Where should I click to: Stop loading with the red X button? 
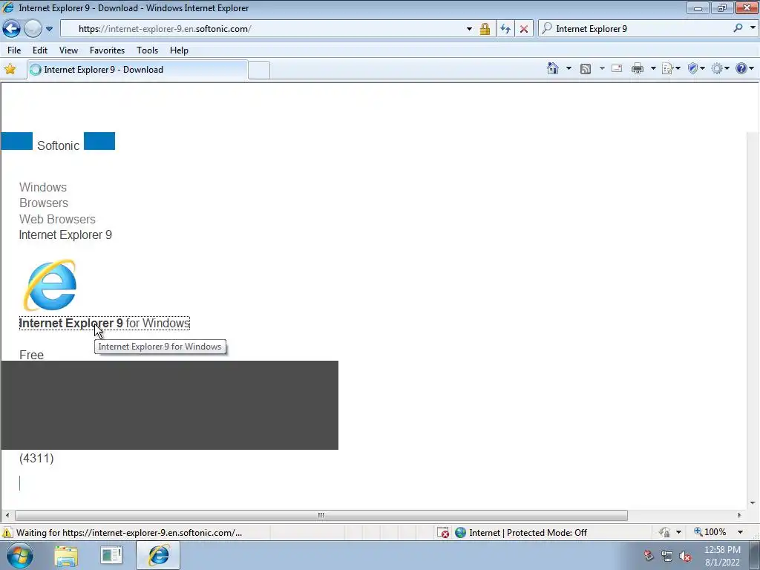[x=524, y=29]
